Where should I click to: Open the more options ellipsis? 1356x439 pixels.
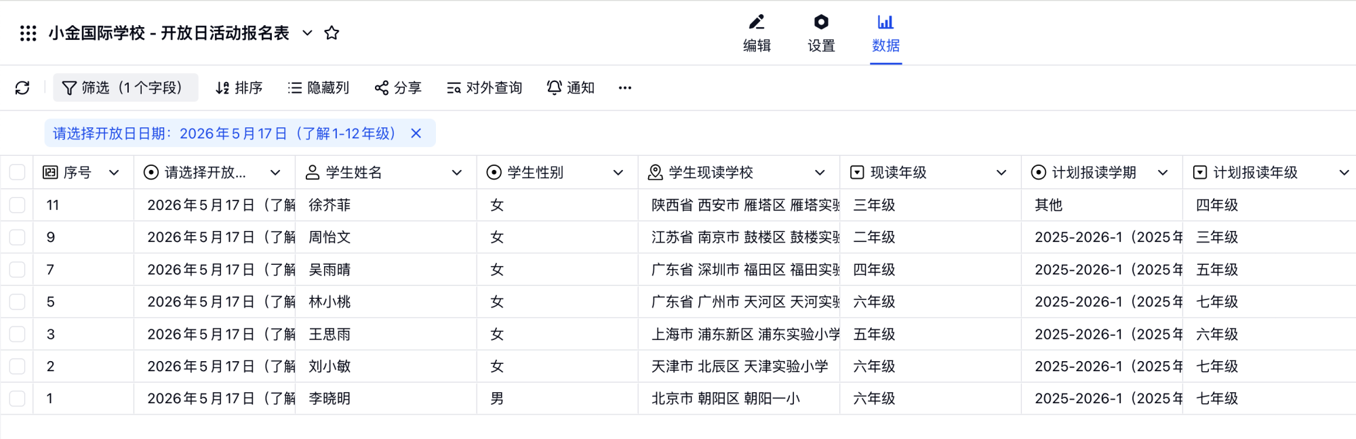pyautogui.click(x=624, y=88)
